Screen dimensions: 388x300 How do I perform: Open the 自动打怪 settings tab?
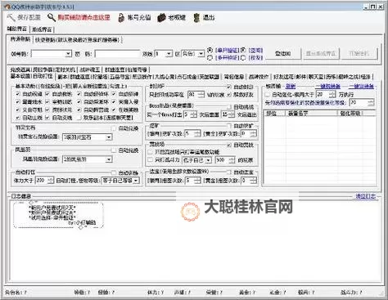tap(43, 76)
